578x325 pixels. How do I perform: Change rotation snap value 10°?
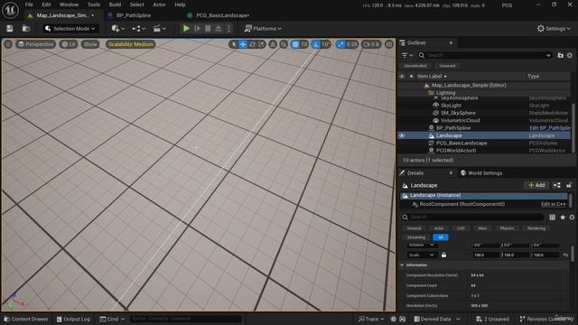point(326,44)
